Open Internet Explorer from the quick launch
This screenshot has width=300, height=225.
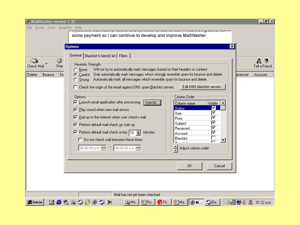click(x=59, y=202)
